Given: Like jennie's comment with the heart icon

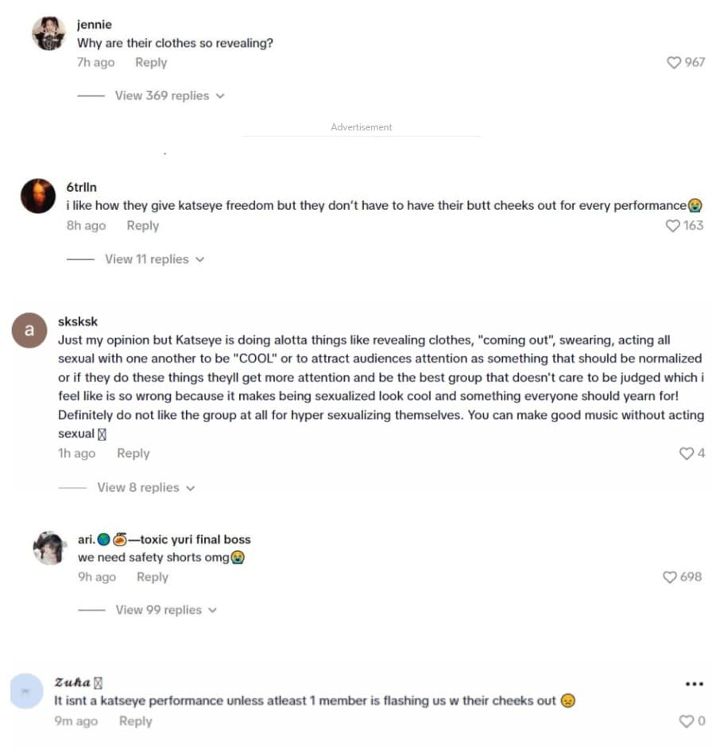Looking at the screenshot, I should tap(674, 62).
